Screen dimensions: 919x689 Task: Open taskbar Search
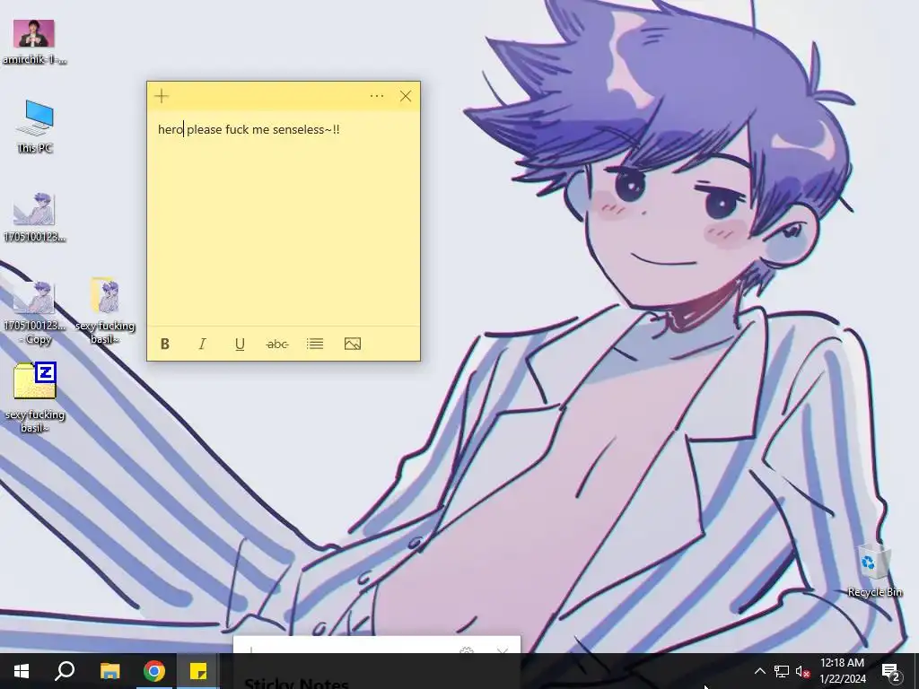pyautogui.click(x=65, y=671)
